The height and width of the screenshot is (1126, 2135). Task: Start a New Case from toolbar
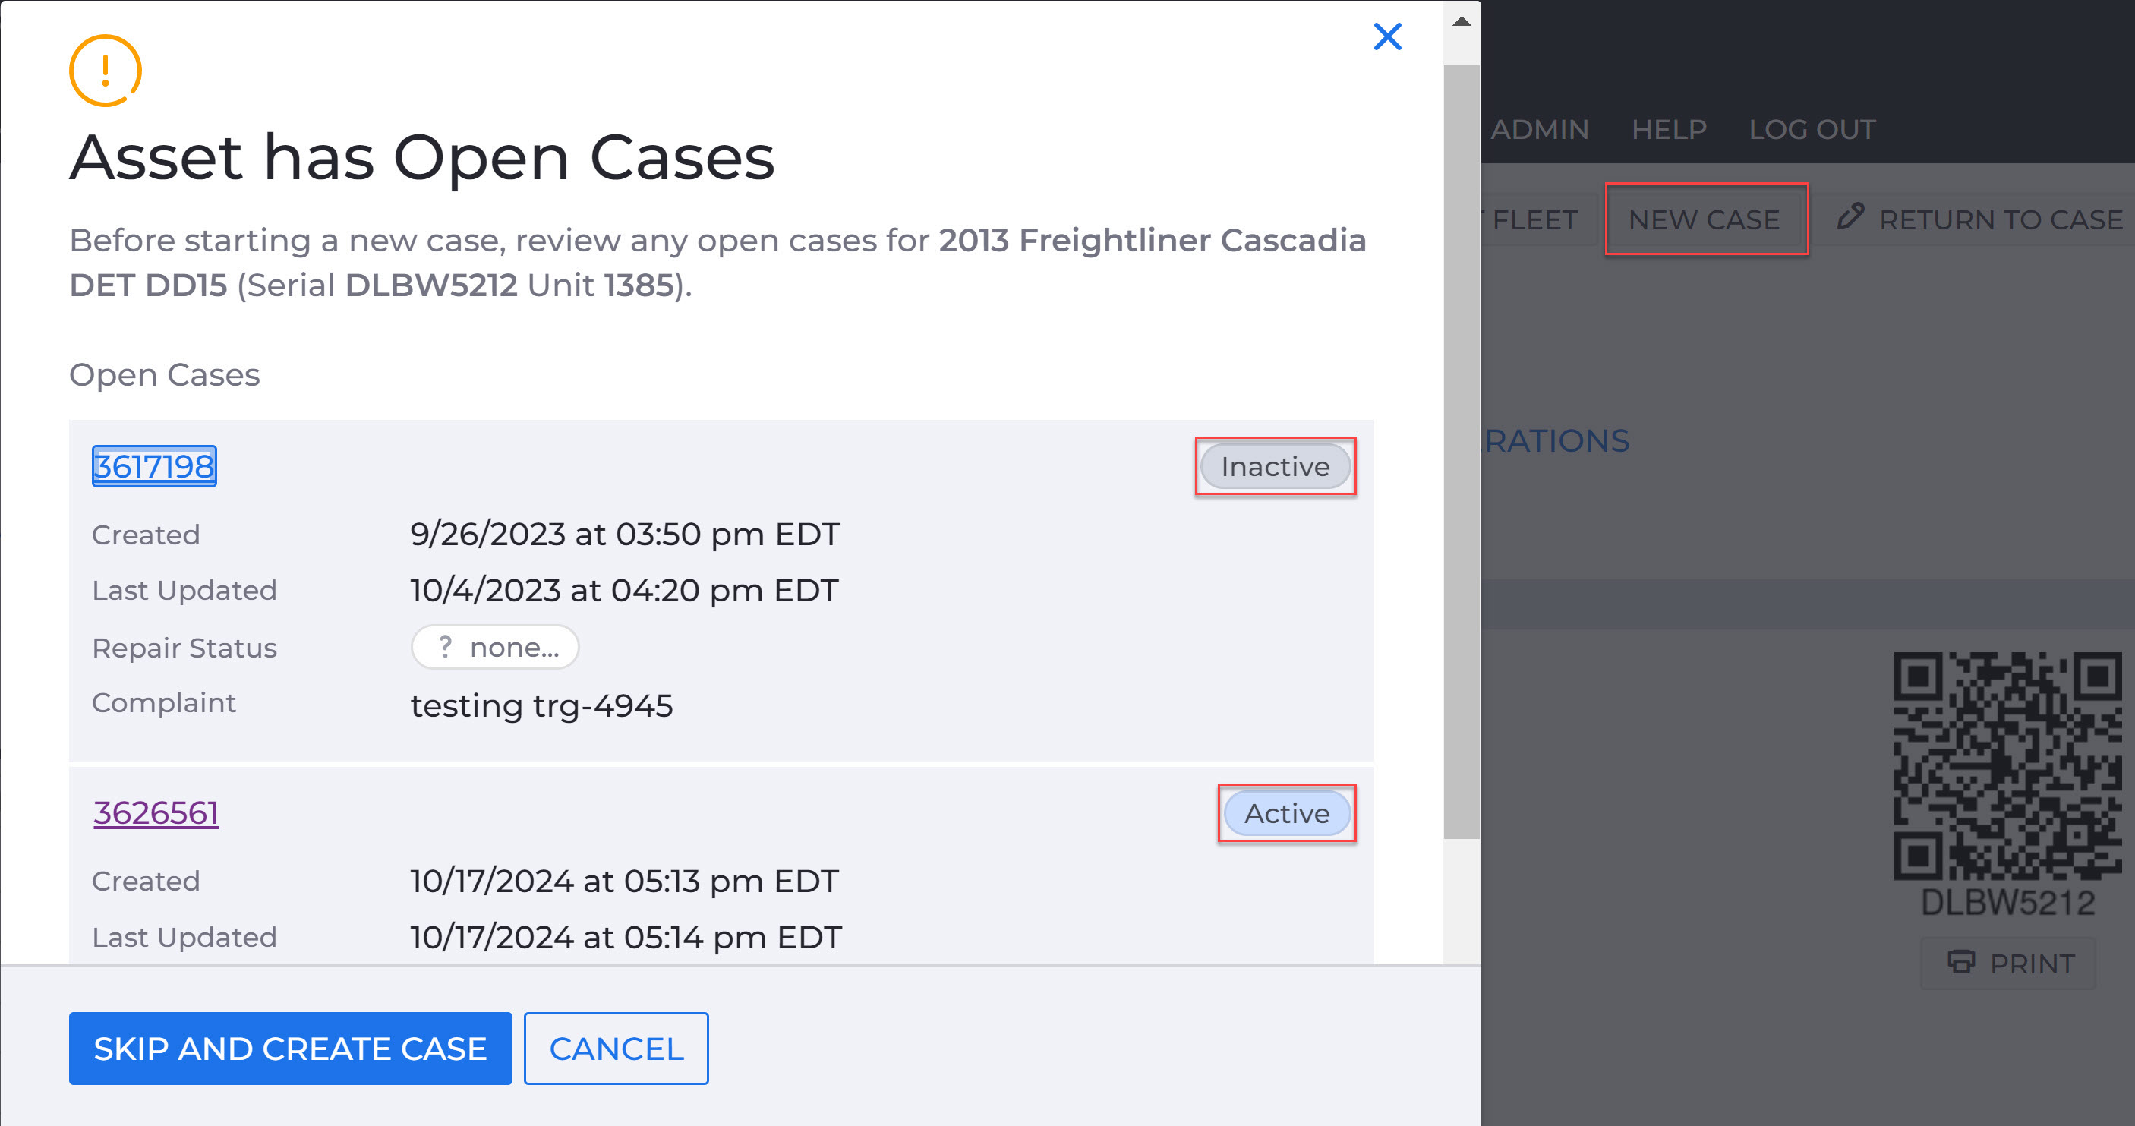(x=1704, y=219)
